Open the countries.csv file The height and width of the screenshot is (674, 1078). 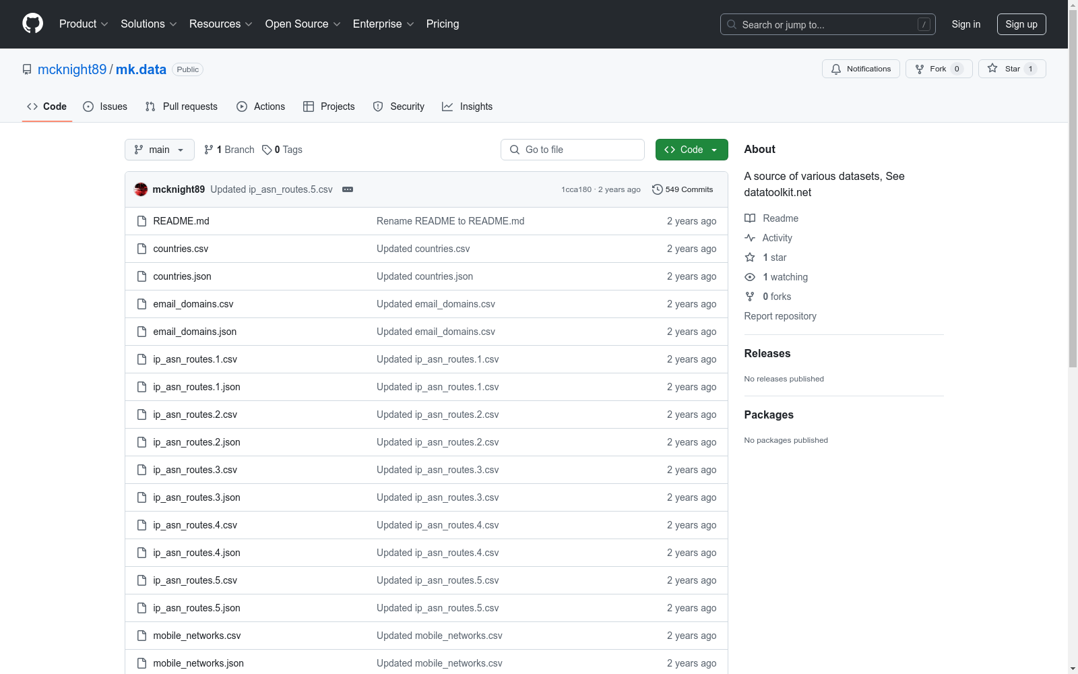click(181, 249)
